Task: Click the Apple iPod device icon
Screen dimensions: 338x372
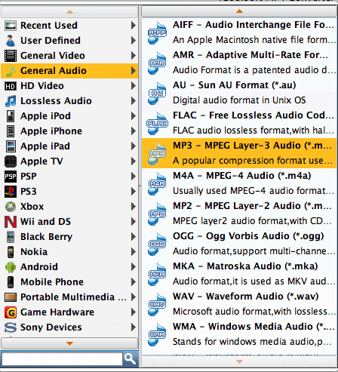Action: pyautogui.click(x=11, y=116)
